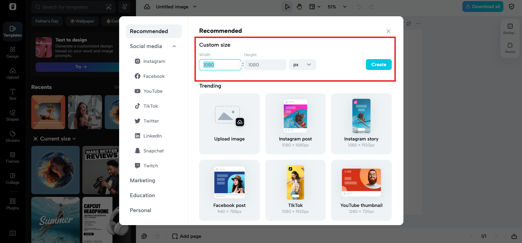Open the Collage sidebar panel
Screen dimensions: 522x243
point(13,179)
